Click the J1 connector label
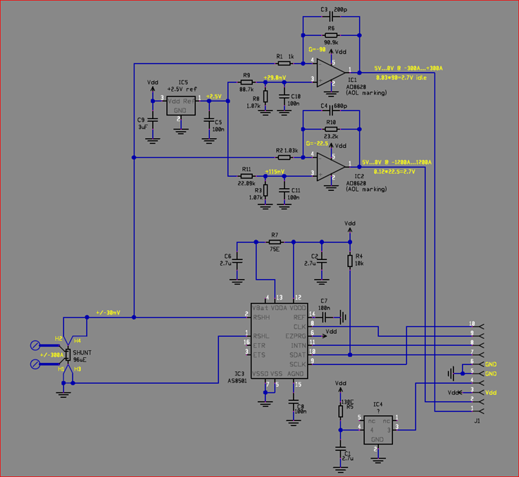The image size is (519, 477). point(477,421)
